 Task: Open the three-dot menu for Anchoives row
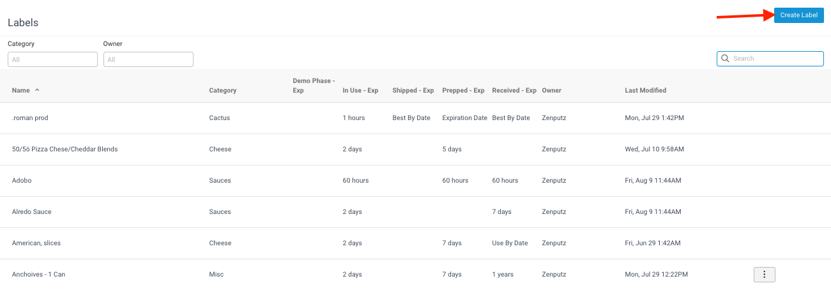tap(765, 275)
